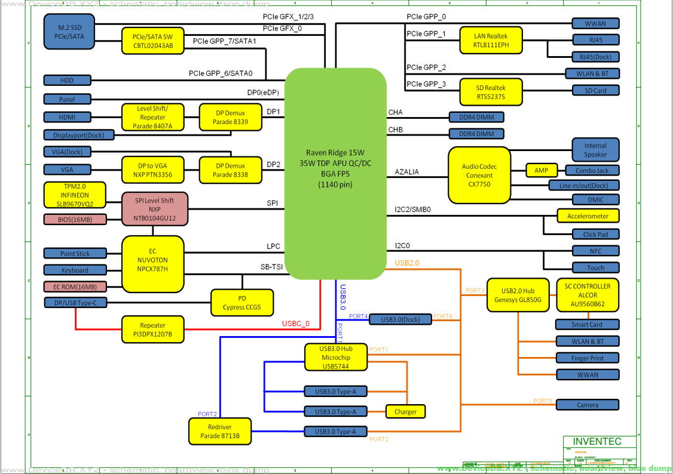The height and width of the screenshot is (474, 673).
Task: Select the SC Controller Alcor block
Action: click(x=588, y=295)
